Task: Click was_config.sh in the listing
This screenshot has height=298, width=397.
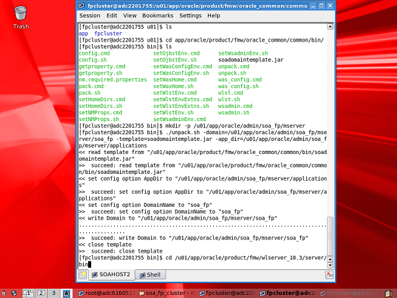Action: point(238,86)
